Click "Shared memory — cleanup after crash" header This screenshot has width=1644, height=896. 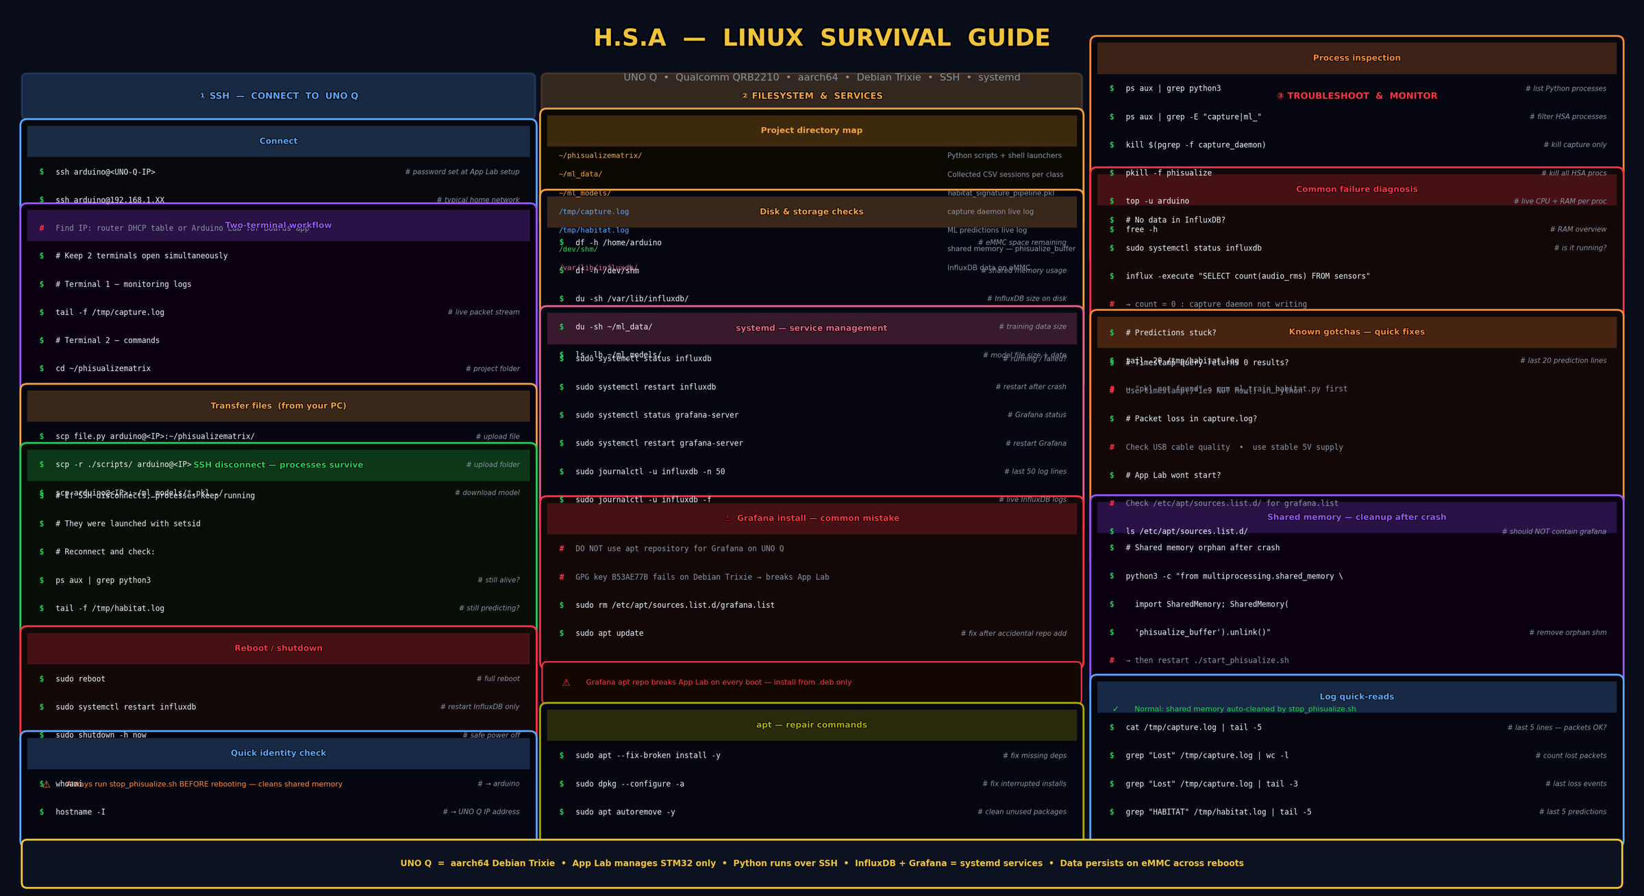pyautogui.click(x=1357, y=517)
